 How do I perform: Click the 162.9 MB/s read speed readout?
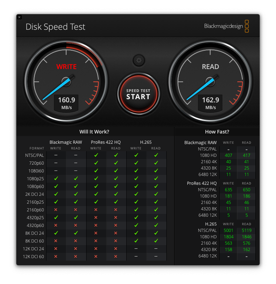pyautogui.click(x=210, y=103)
